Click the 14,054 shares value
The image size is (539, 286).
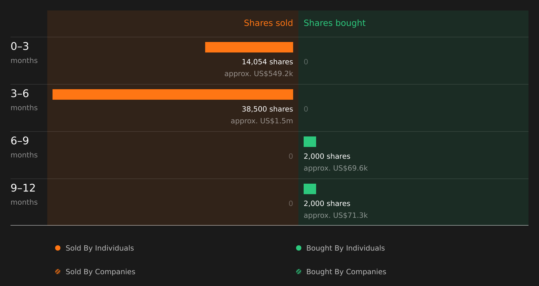click(267, 62)
